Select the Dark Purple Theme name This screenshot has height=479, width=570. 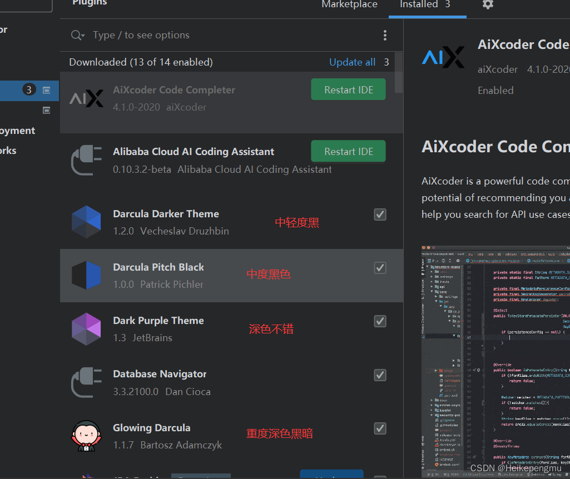click(158, 320)
